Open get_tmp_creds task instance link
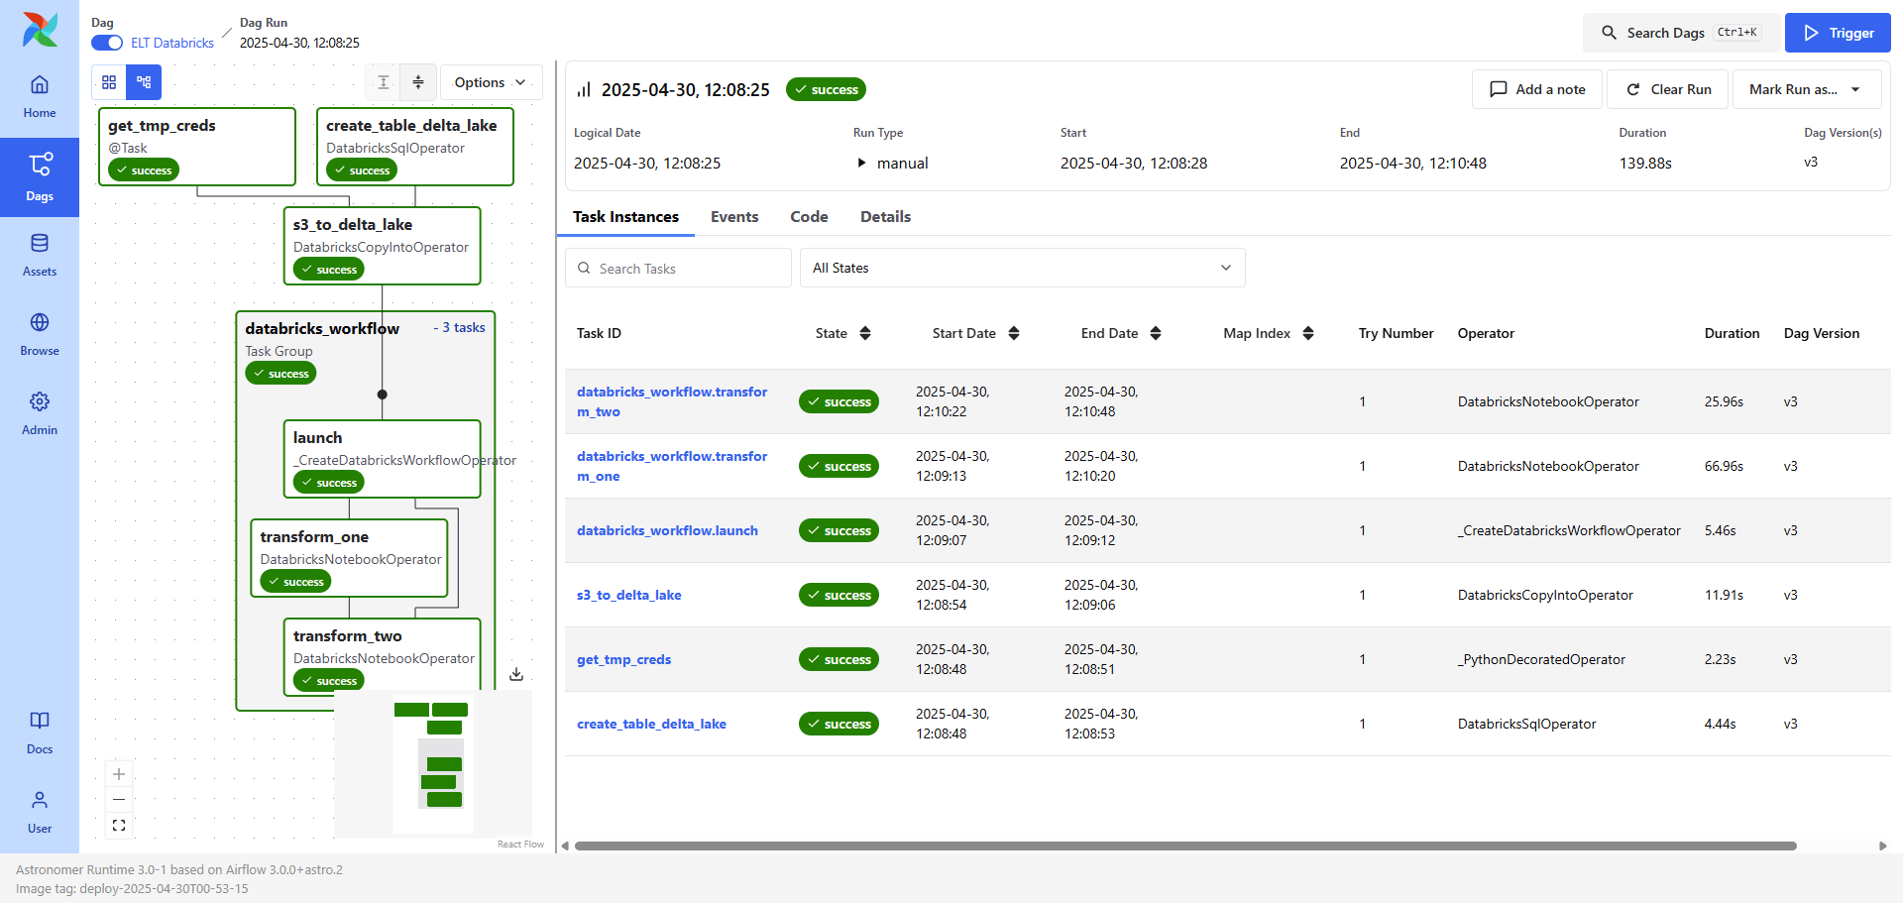This screenshot has height=903, width=1903. click(623, 659)
